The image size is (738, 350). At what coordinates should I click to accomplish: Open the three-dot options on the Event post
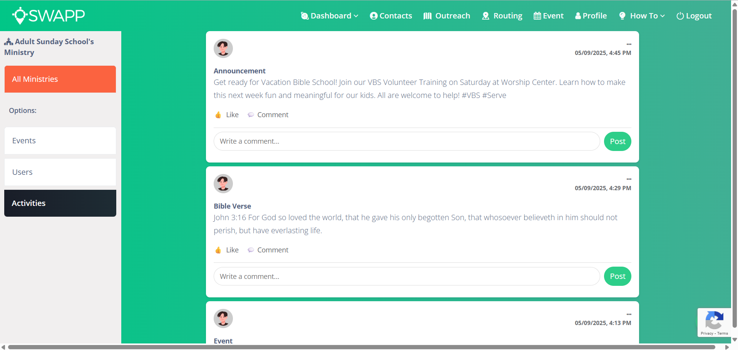pos(629,314)
